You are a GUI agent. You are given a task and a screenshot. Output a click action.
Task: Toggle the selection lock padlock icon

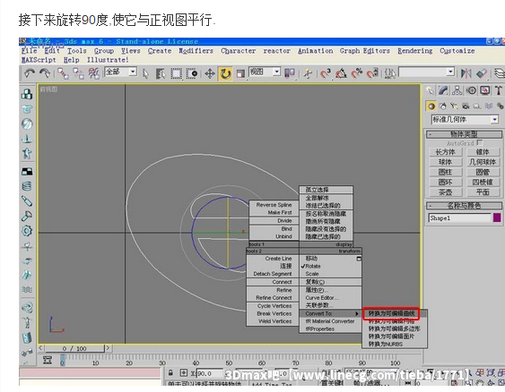click(x=170, y=372)
